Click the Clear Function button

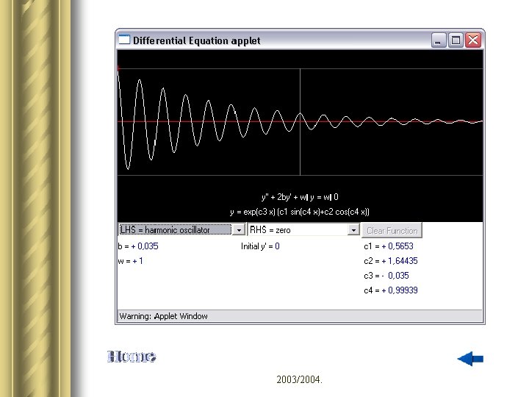(392, 231)
